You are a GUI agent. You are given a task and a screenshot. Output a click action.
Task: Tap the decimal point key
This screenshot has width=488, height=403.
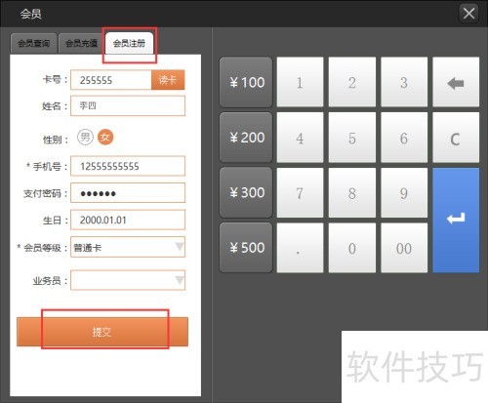pos(300,248)
